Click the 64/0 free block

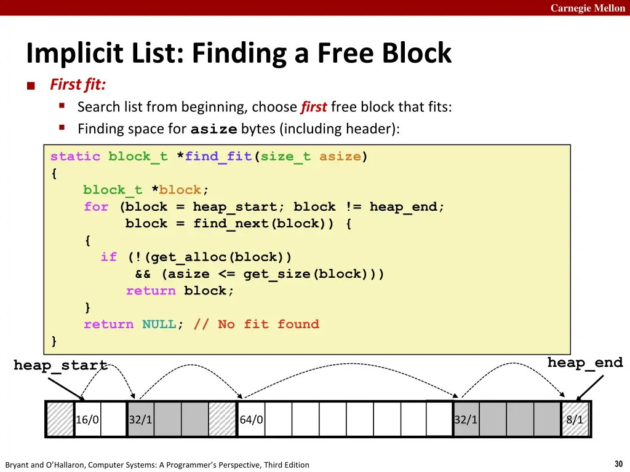coord(345,419)
